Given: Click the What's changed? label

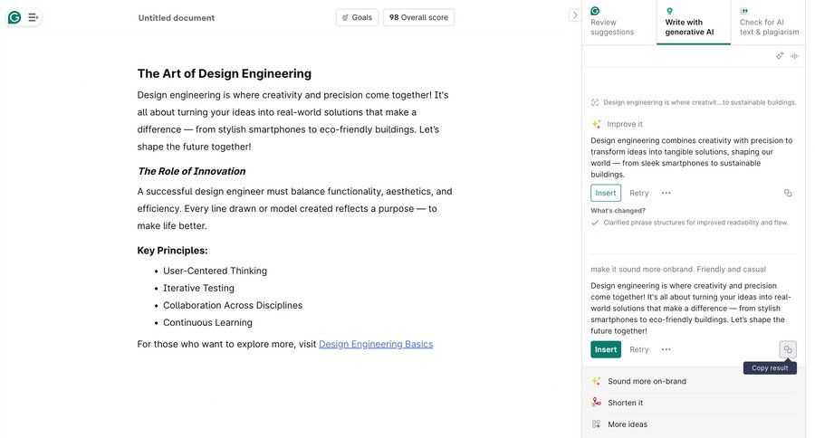Looking at the screenshot, I should coord(618,211).
